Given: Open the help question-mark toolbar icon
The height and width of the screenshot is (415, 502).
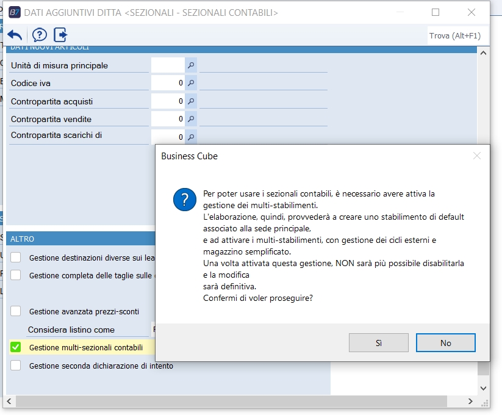Looking at the screenshot, I should 40,35.
